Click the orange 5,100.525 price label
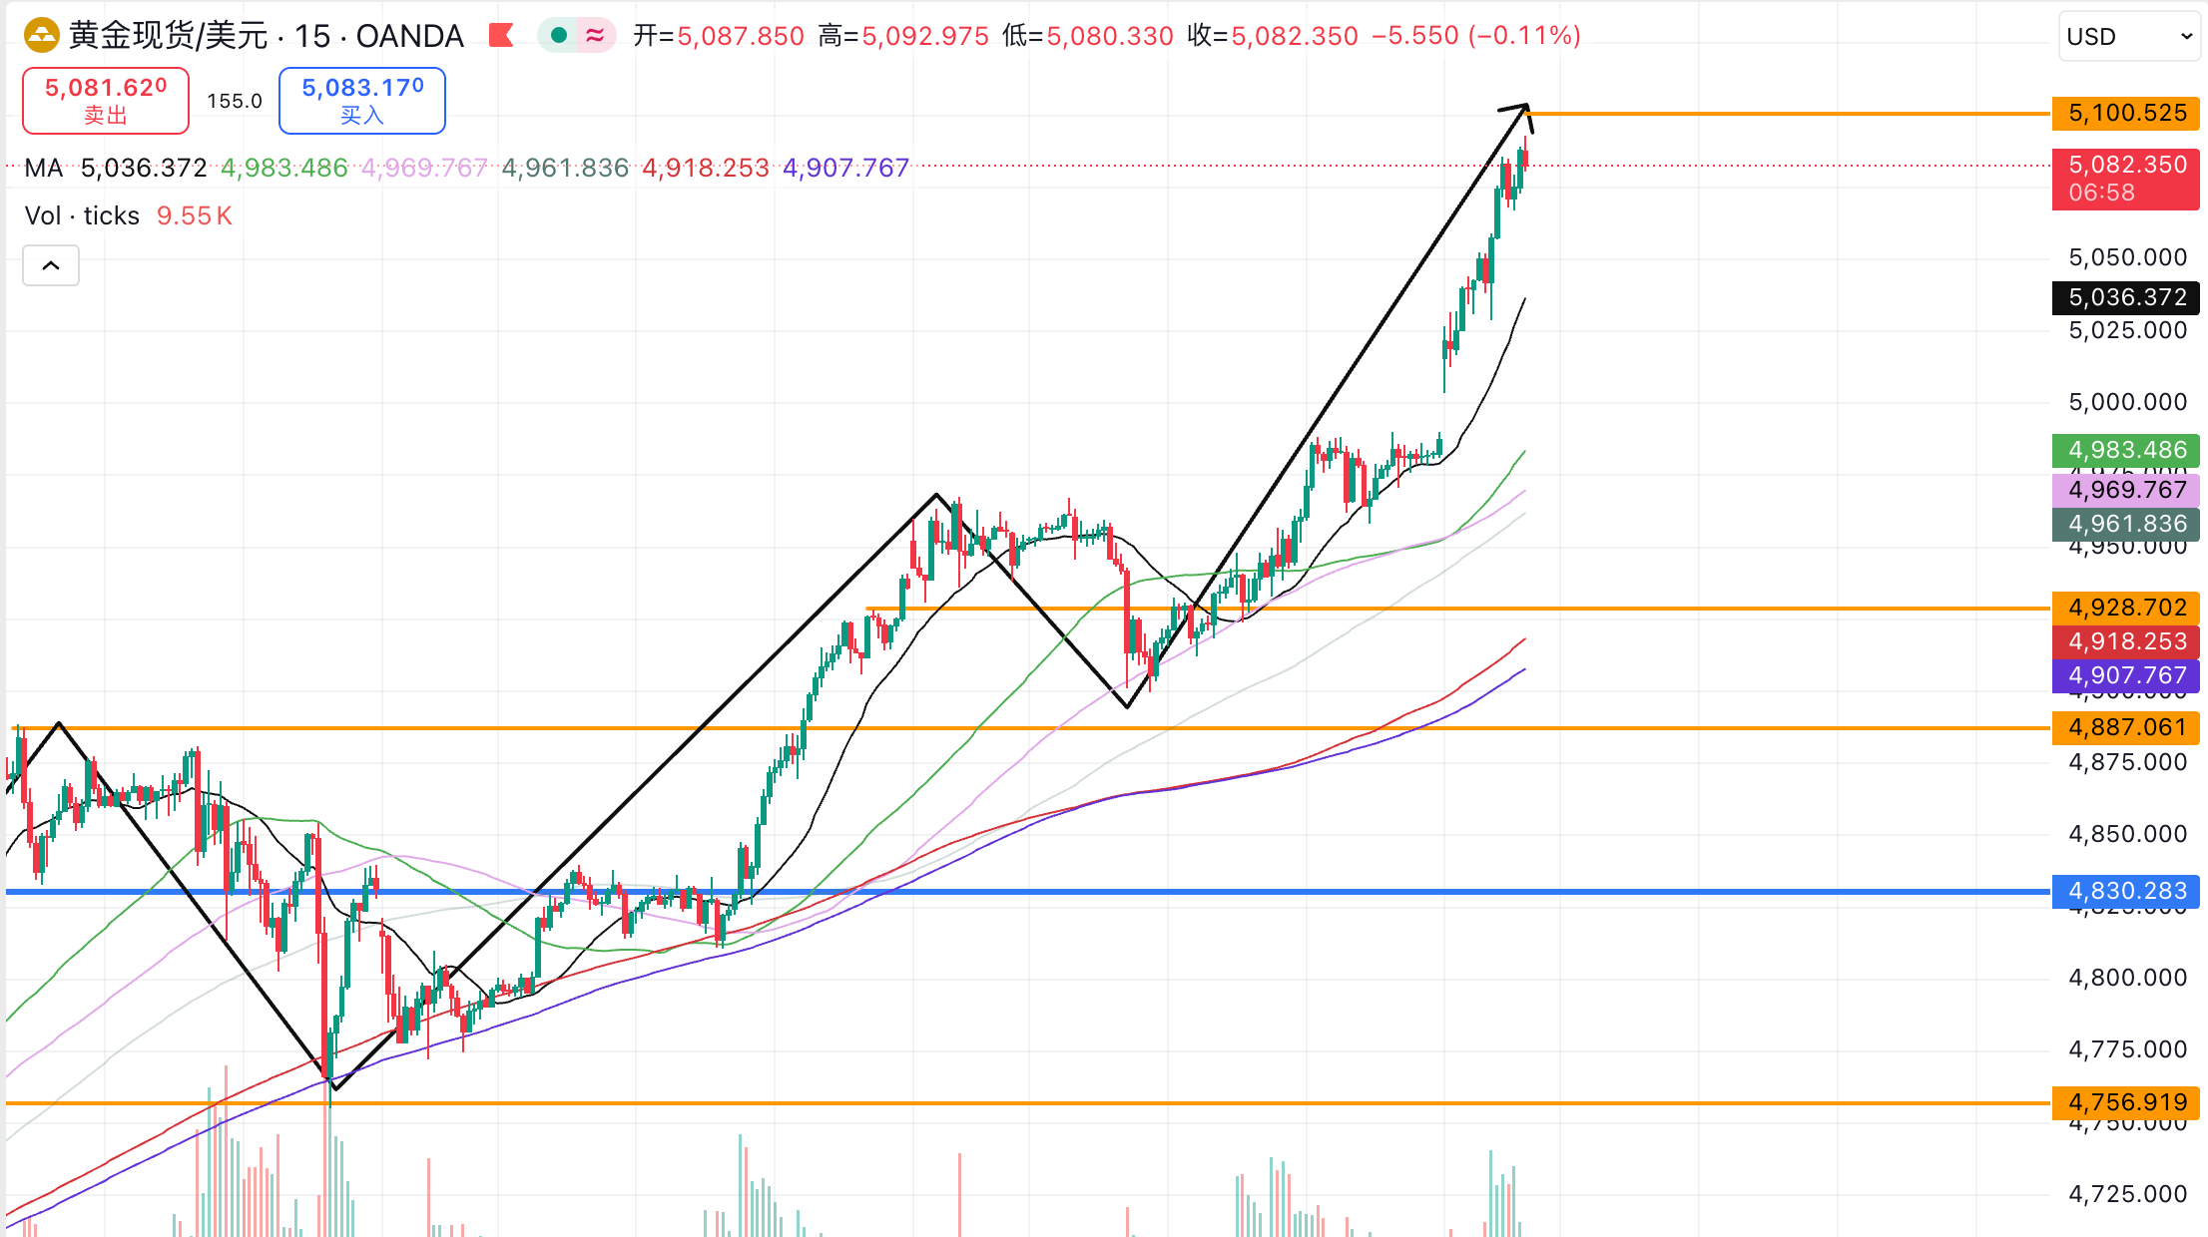Screen dimensions: 2208x1237 pos(2125,113)
